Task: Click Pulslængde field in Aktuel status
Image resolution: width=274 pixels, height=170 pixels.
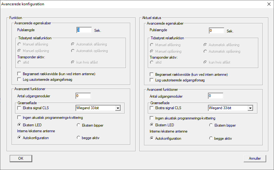Action: (216, 31)
